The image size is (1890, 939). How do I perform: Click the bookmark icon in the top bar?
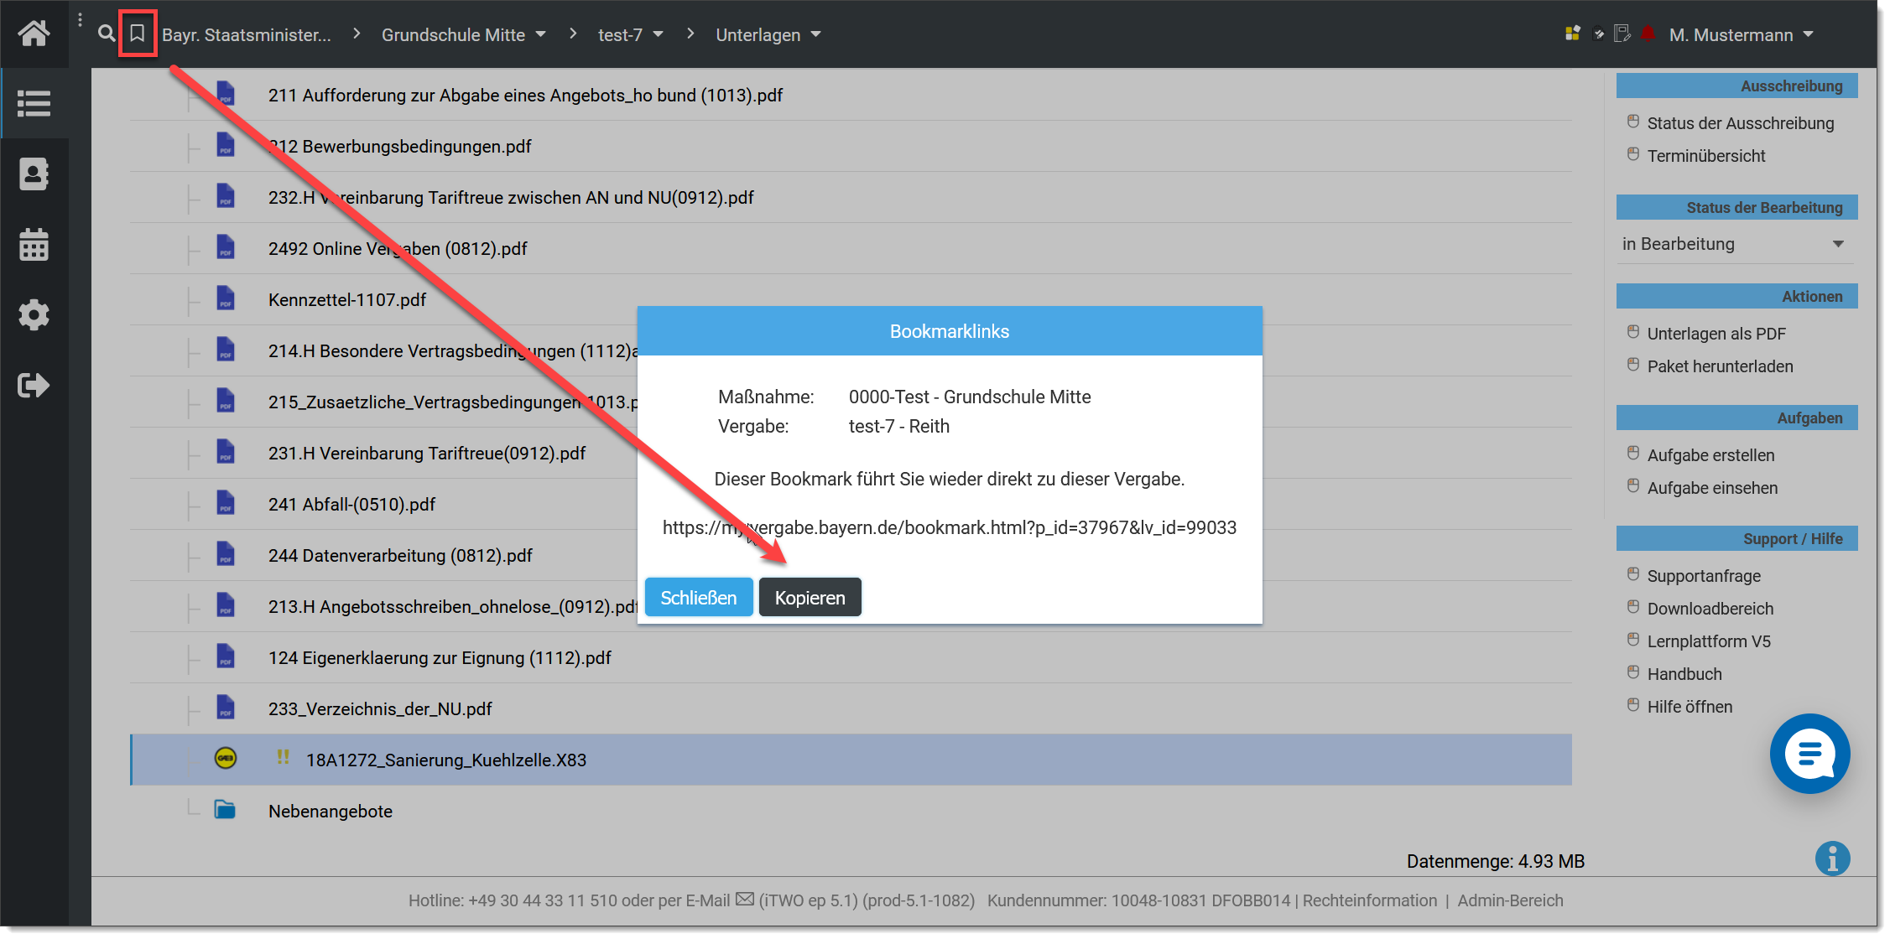pyautogui.click(x=138, y=34)
